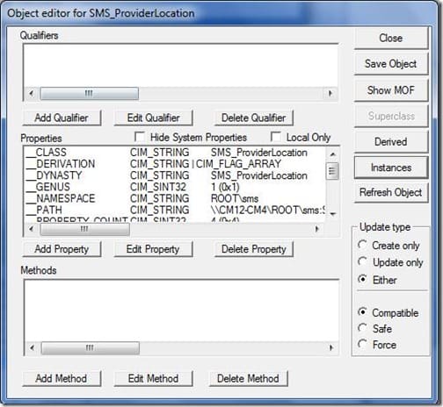Save the object with Save Object
Screen dimensions: 443x407
tap(391, 64)
